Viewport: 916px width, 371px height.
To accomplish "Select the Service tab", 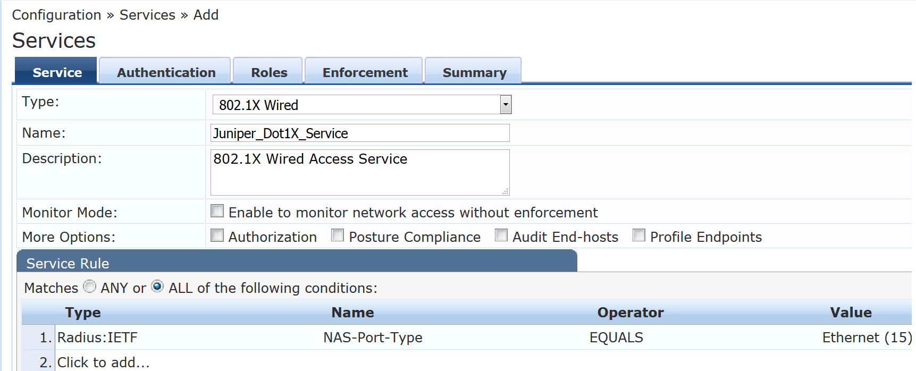I will pos(57,72).
